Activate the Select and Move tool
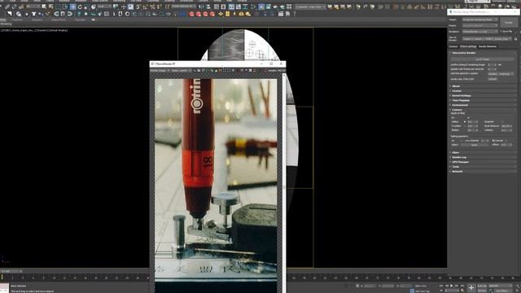This screenshot has height=293, width=521. [x=72, y=7]
